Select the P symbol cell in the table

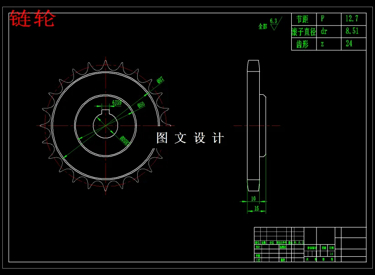[329, 19]
